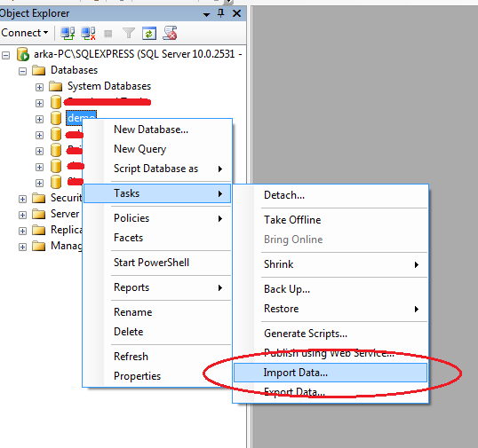Click the Filter funnel icon
This screenshot has width=478, height=448.
129,33
